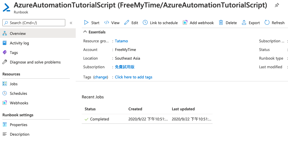Click the Refresh circular arrow icon
This screenshot has height=141, width=288.
[267, 23]
